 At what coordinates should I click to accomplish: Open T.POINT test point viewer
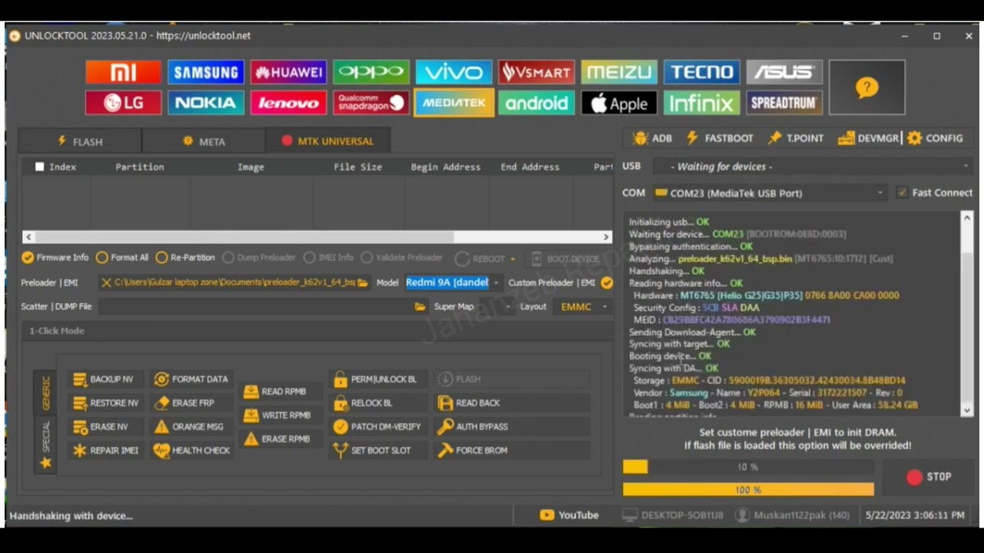(796, 138)
